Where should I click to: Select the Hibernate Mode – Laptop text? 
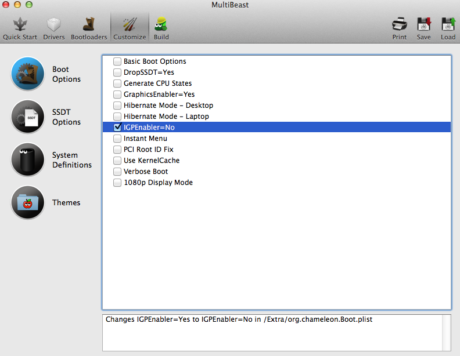166,117
